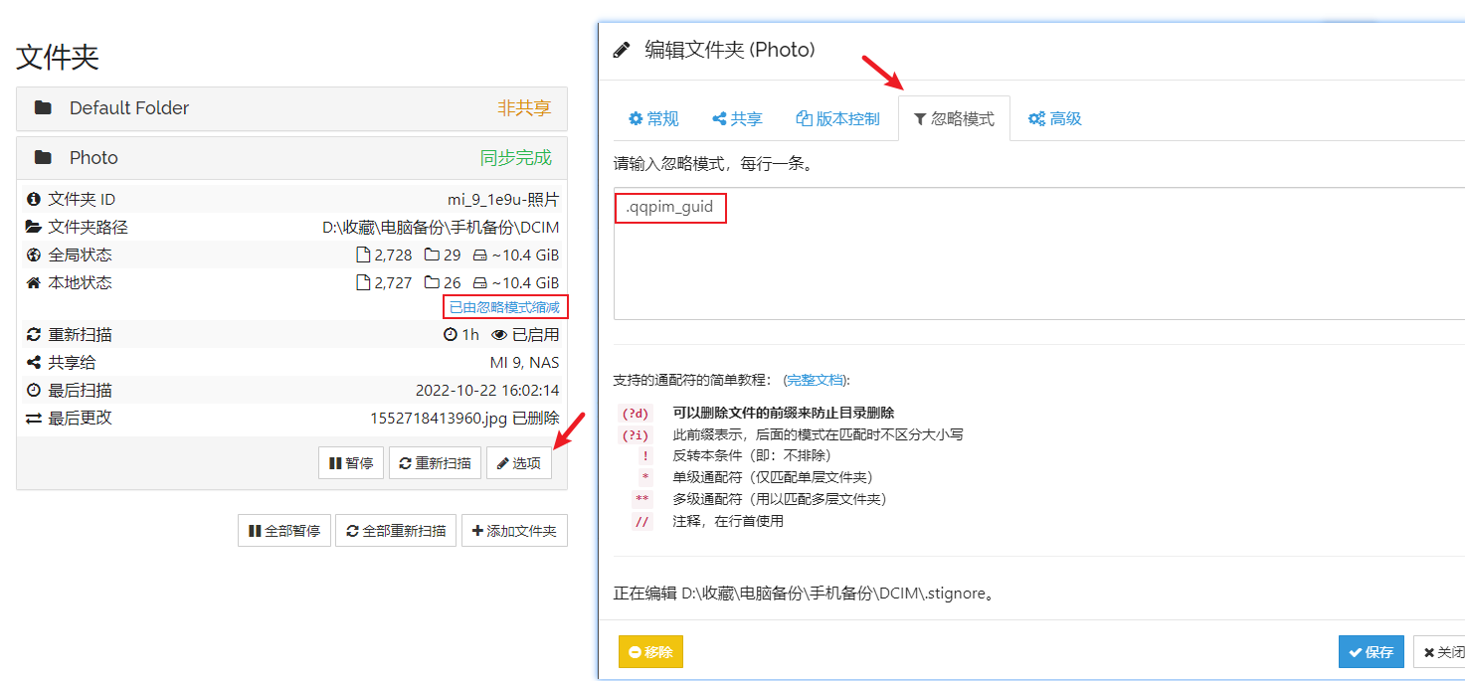The image size is (1465, 681).
Task: Save ignore patterns with 保存 button
Action: click(x=1371, y=652)
